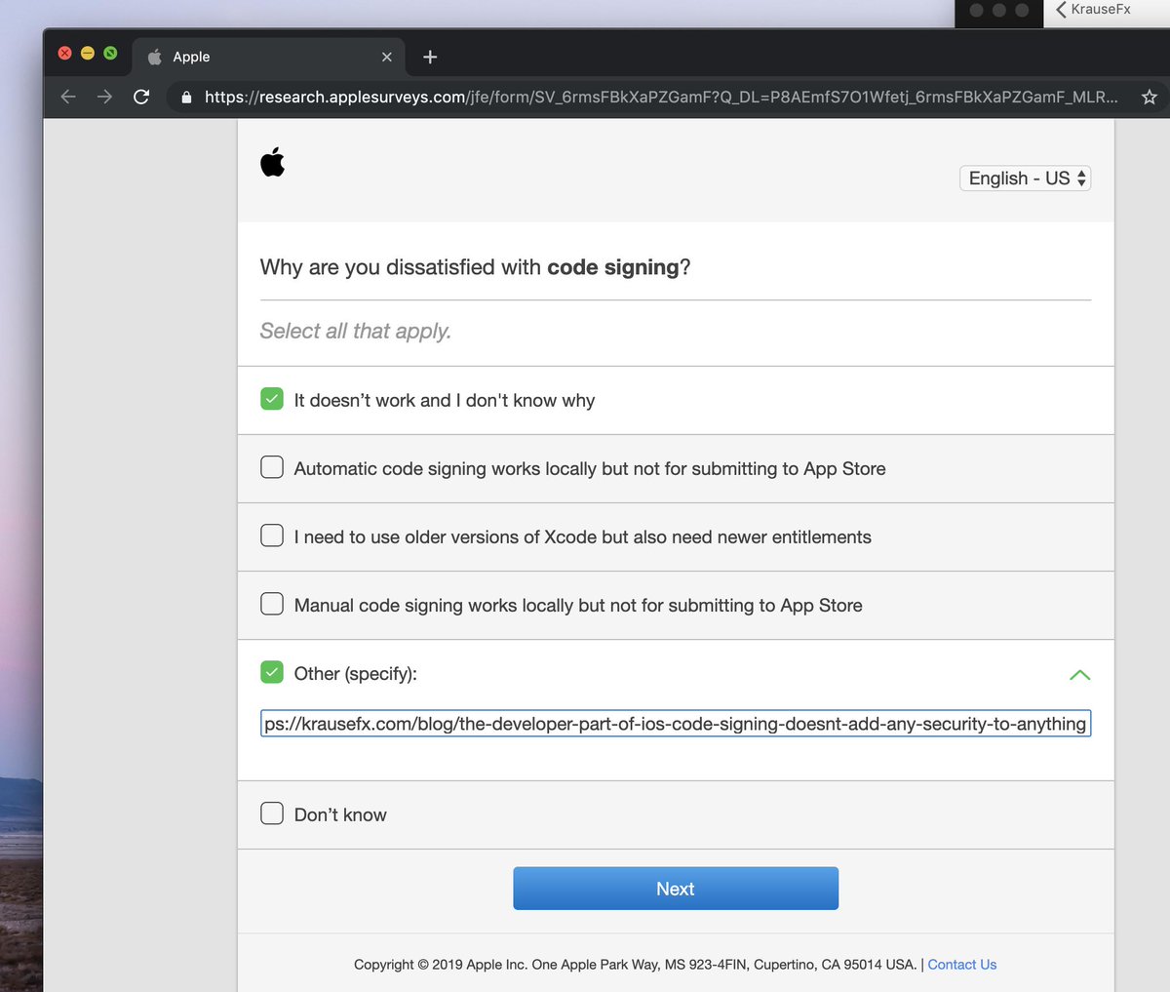Click the "Select all that apply." hint text
The height and width of the screenshot is (992, 1170).
[x=355, y=332]
